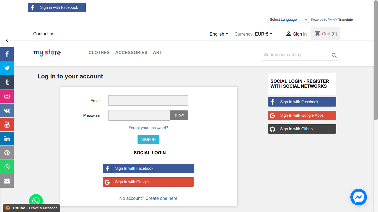Click the LinkedIn icon in the sidebar
Viewport: 378px width, 212px height.
pyautogui.click(x=7, y=139)
